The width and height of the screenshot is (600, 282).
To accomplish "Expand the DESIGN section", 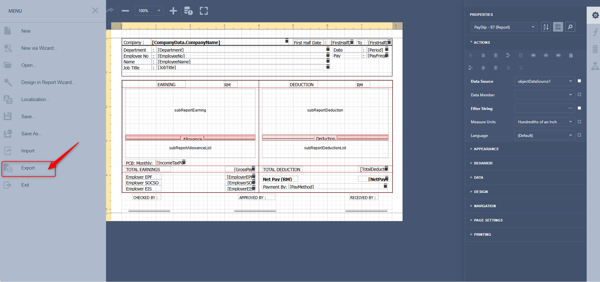I will 479,192.
